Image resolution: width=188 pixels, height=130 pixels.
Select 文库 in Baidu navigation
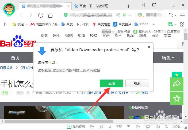(x=167, y=36)
